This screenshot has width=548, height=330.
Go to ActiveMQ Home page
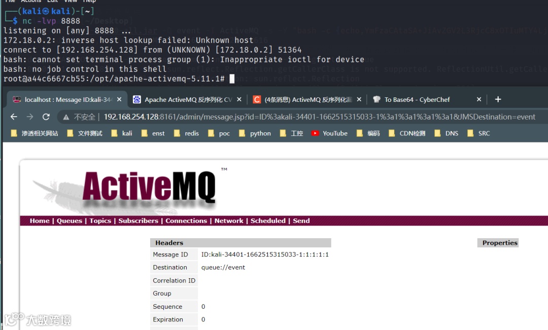pos(40,221)
